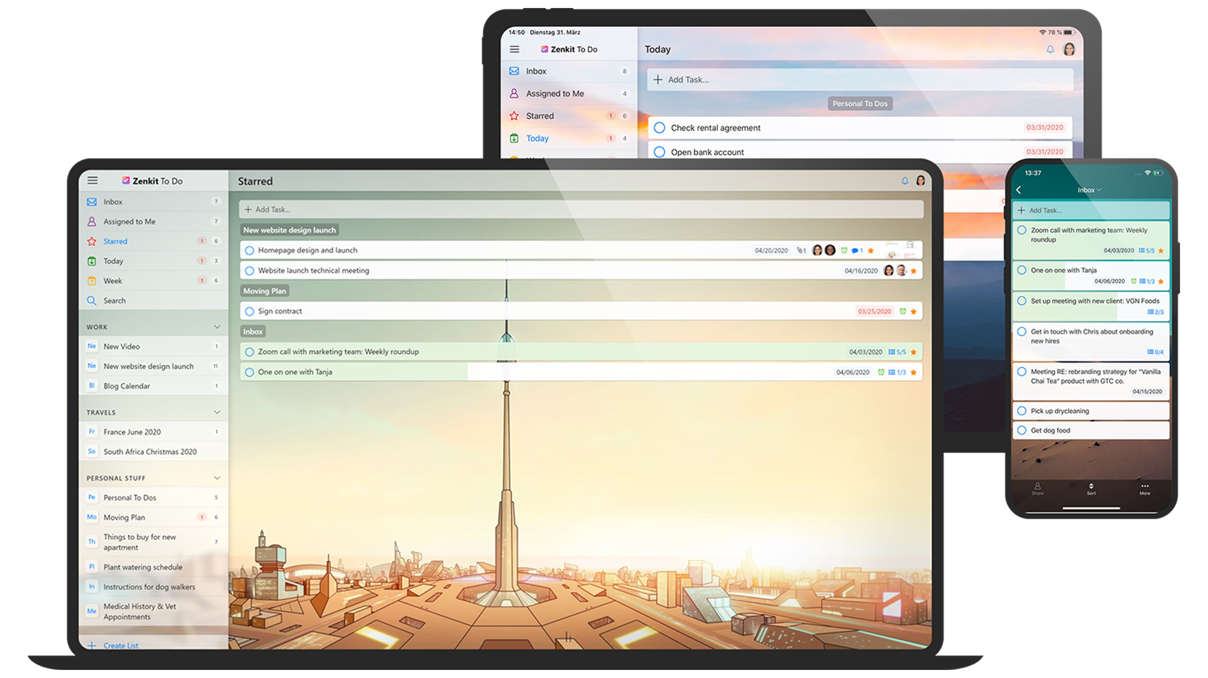Click Add Task field in Starred view
The width and height of the screenshot is (1208, 678).
pos(581,209)
